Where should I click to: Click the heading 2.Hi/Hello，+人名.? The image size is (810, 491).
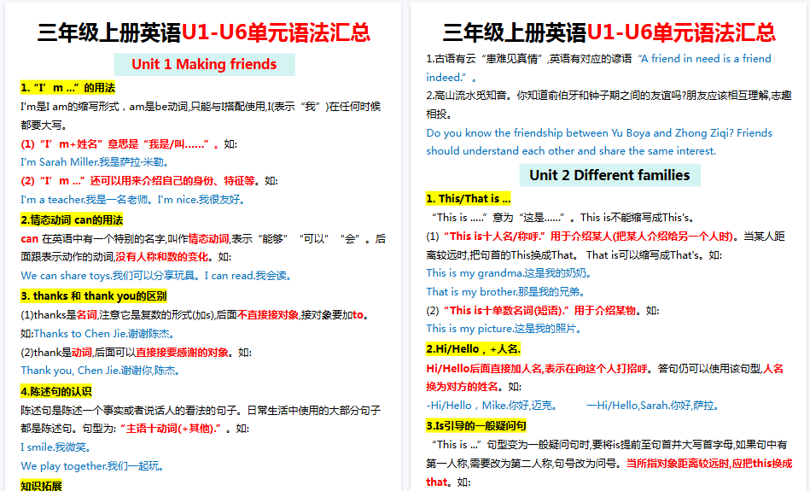point(473,349)
